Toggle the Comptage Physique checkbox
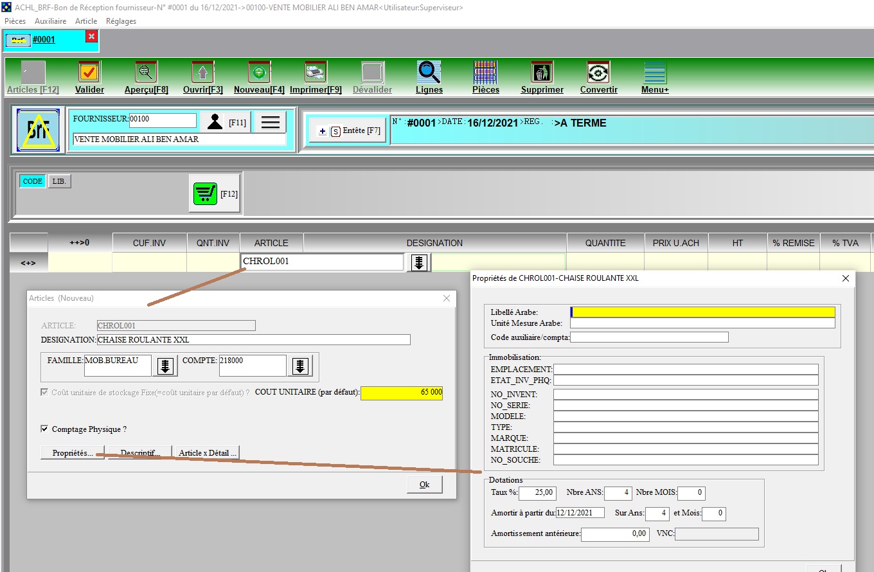 point(44,429)
